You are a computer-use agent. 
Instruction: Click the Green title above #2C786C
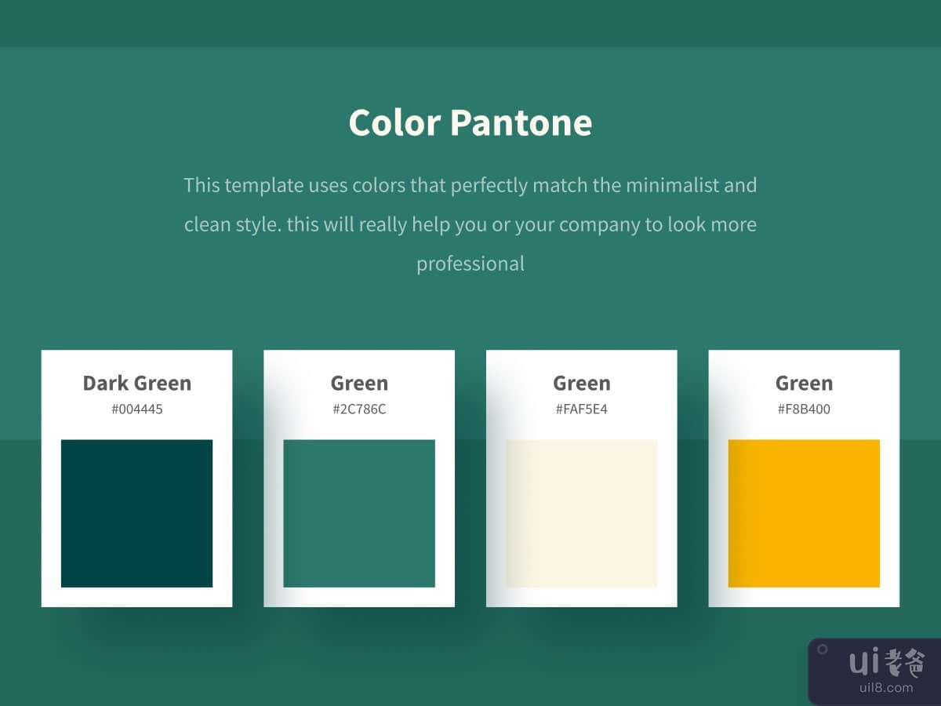pos(359,383)
